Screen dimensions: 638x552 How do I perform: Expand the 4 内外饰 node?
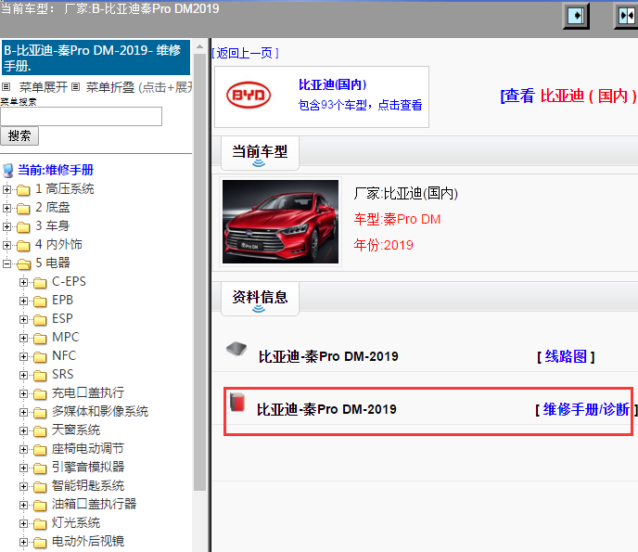(6, 245)
